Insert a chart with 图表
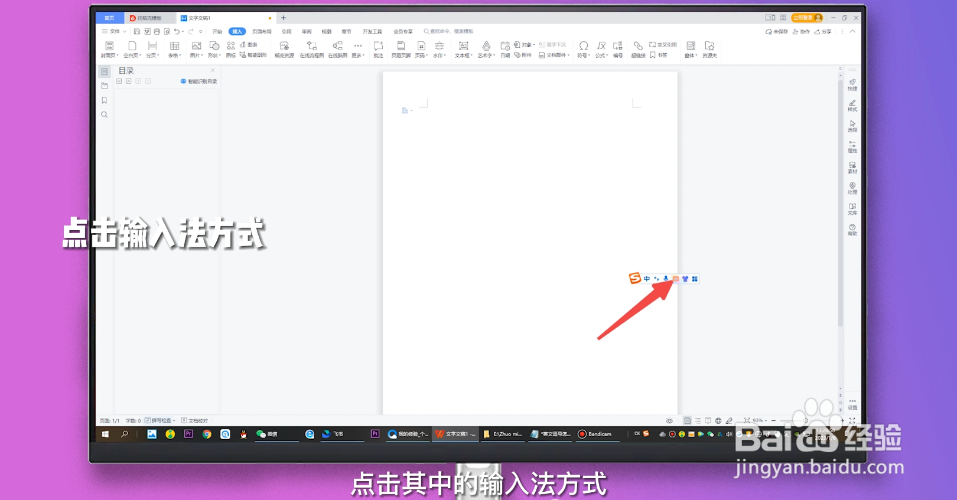 pos(249,45)
